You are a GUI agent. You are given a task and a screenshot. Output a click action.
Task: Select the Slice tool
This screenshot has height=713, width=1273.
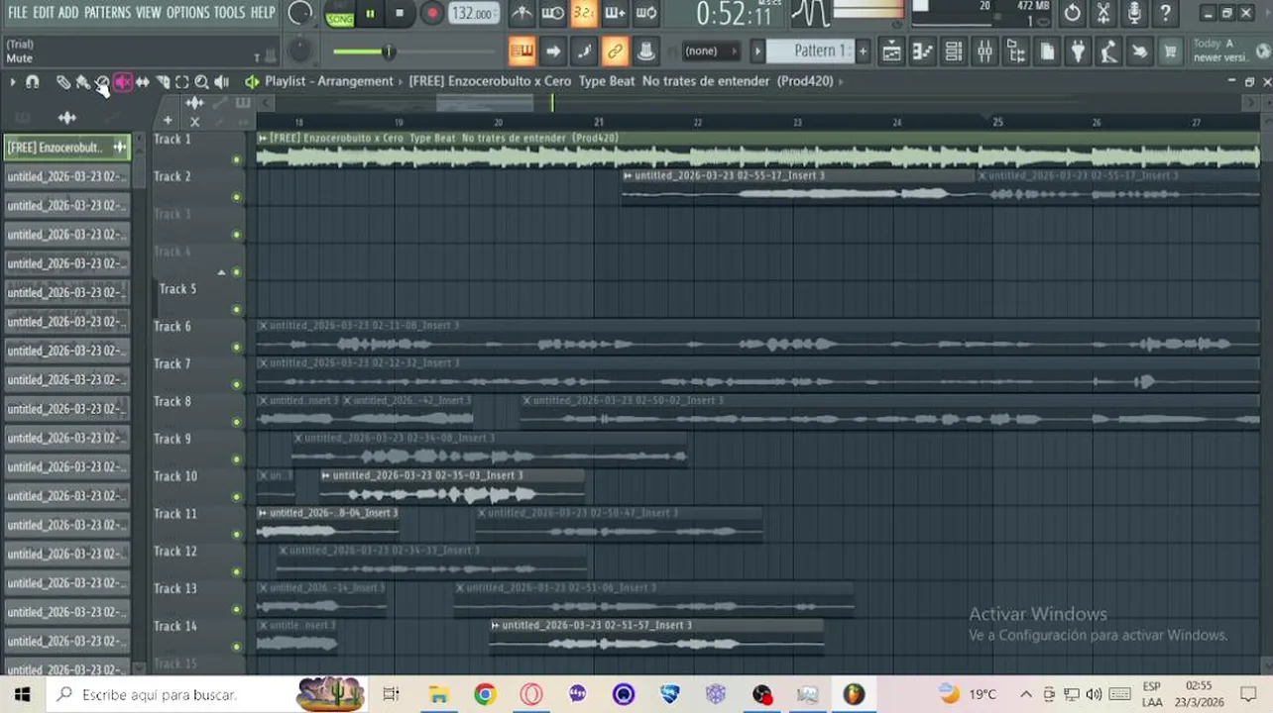163,83
